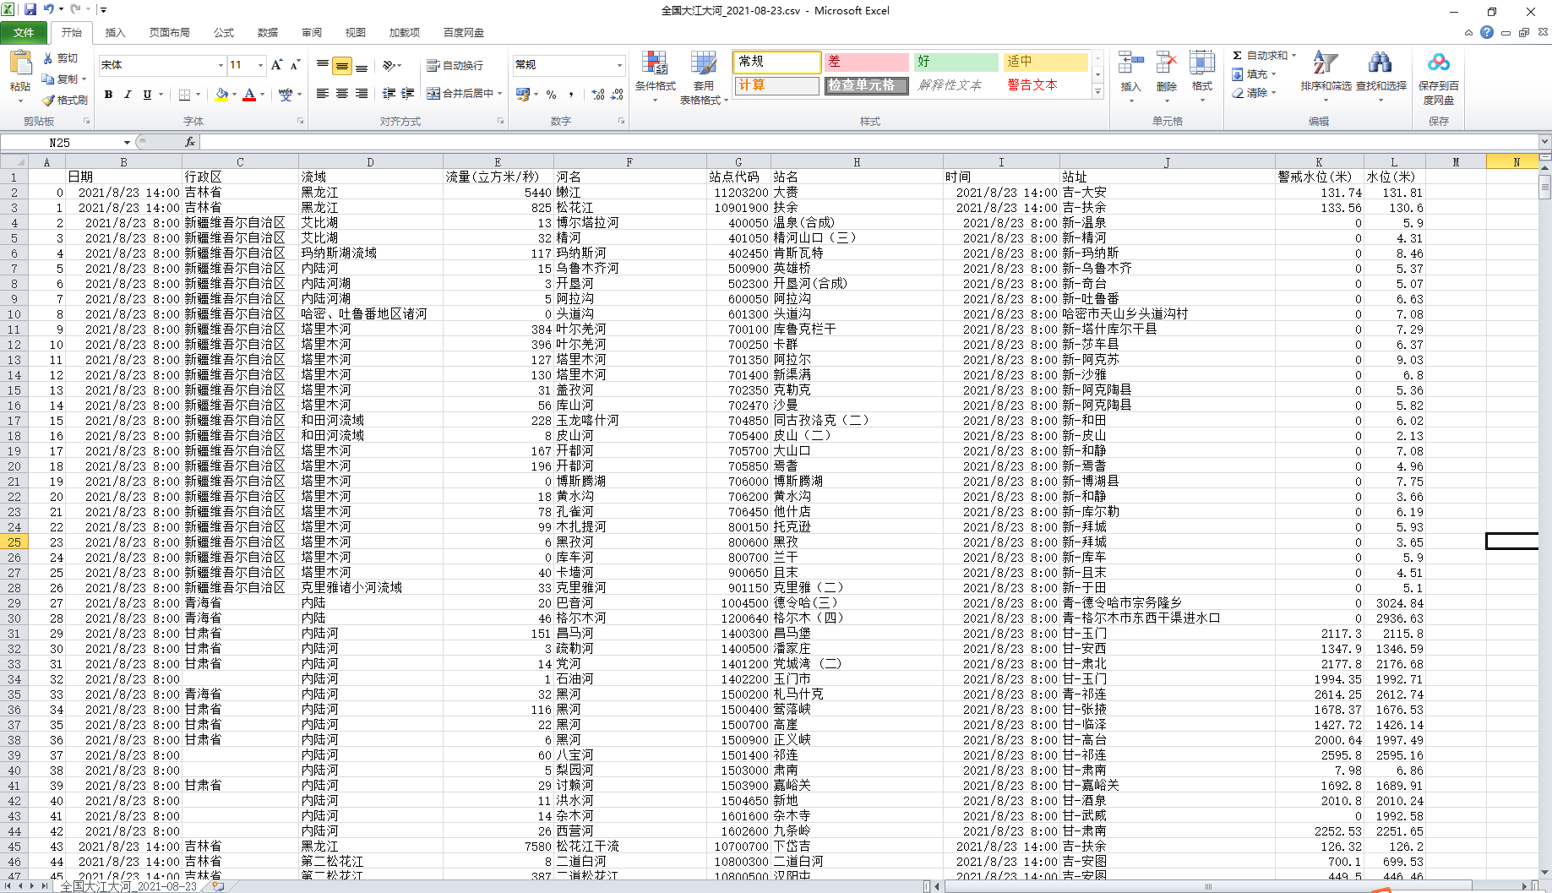Click the 条件格式 button
This screenshot has width=1552, height=893.
pos(655,76)
